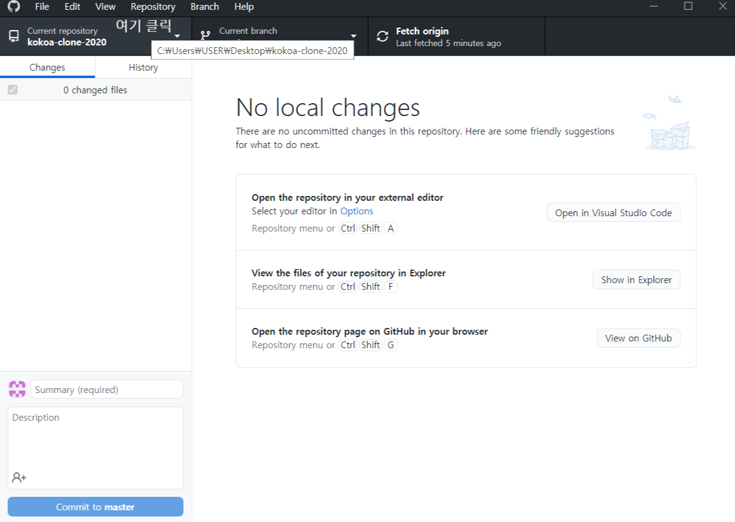Image resolution: width=735 pixels, height=522 pixels.
Task: Open the File menu
Action: (x=42, y=7)
